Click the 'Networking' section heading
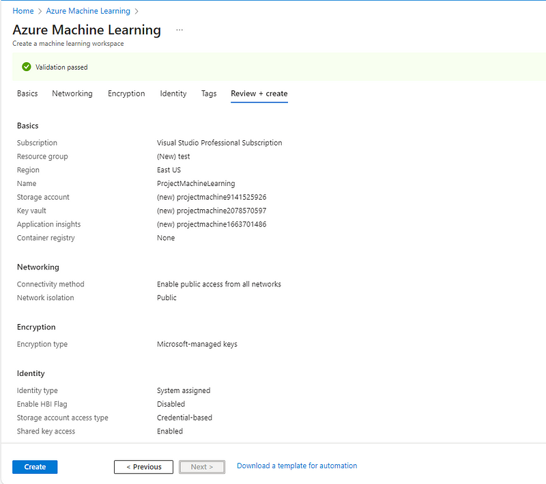 [38, 267]
